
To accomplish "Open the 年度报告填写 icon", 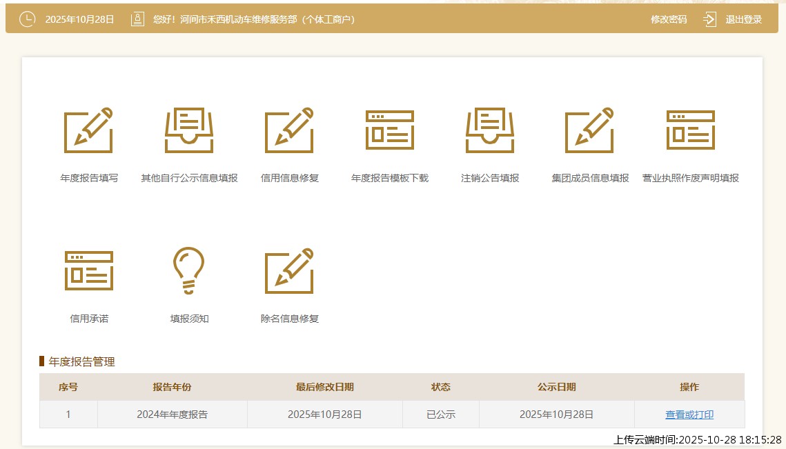I will coord(88,130).
